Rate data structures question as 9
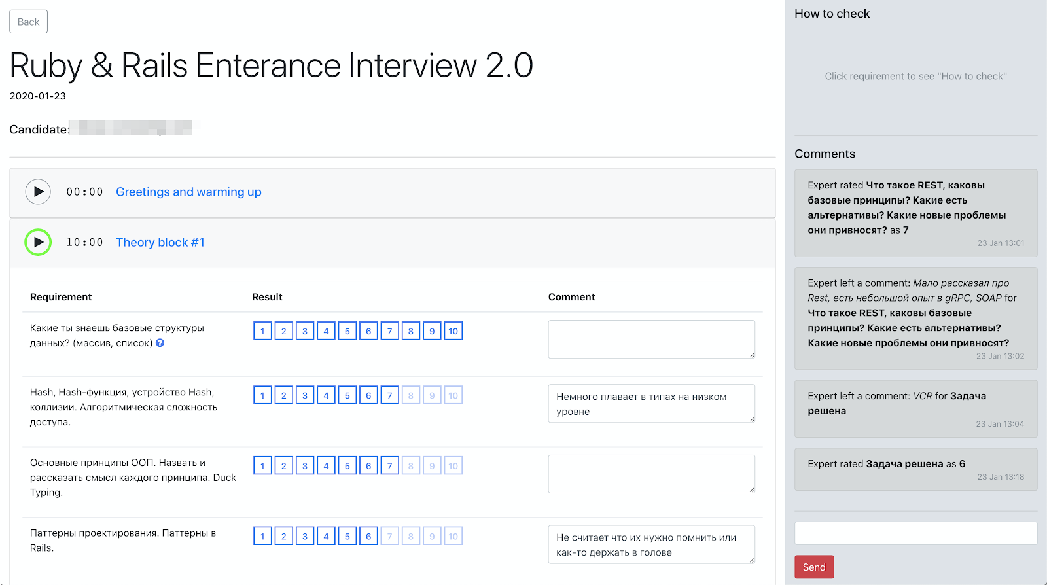 tap(432, 331)
